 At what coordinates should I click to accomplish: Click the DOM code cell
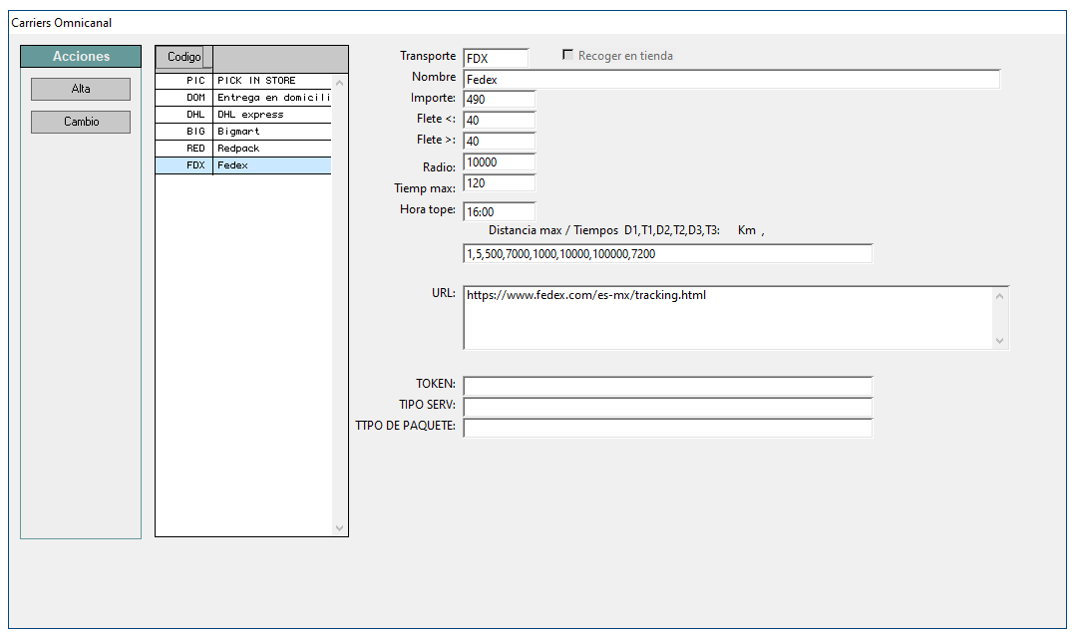(x=184, y=98)
